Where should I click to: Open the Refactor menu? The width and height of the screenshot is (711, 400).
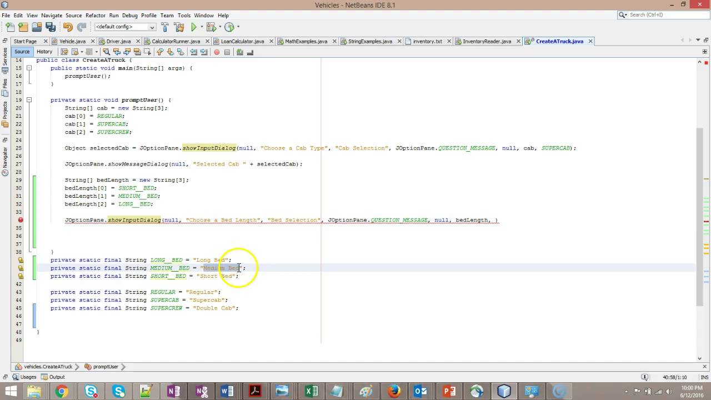[95, 16]
